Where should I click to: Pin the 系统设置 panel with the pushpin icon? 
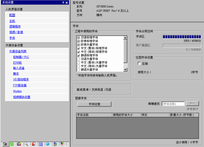coord(63,2)
